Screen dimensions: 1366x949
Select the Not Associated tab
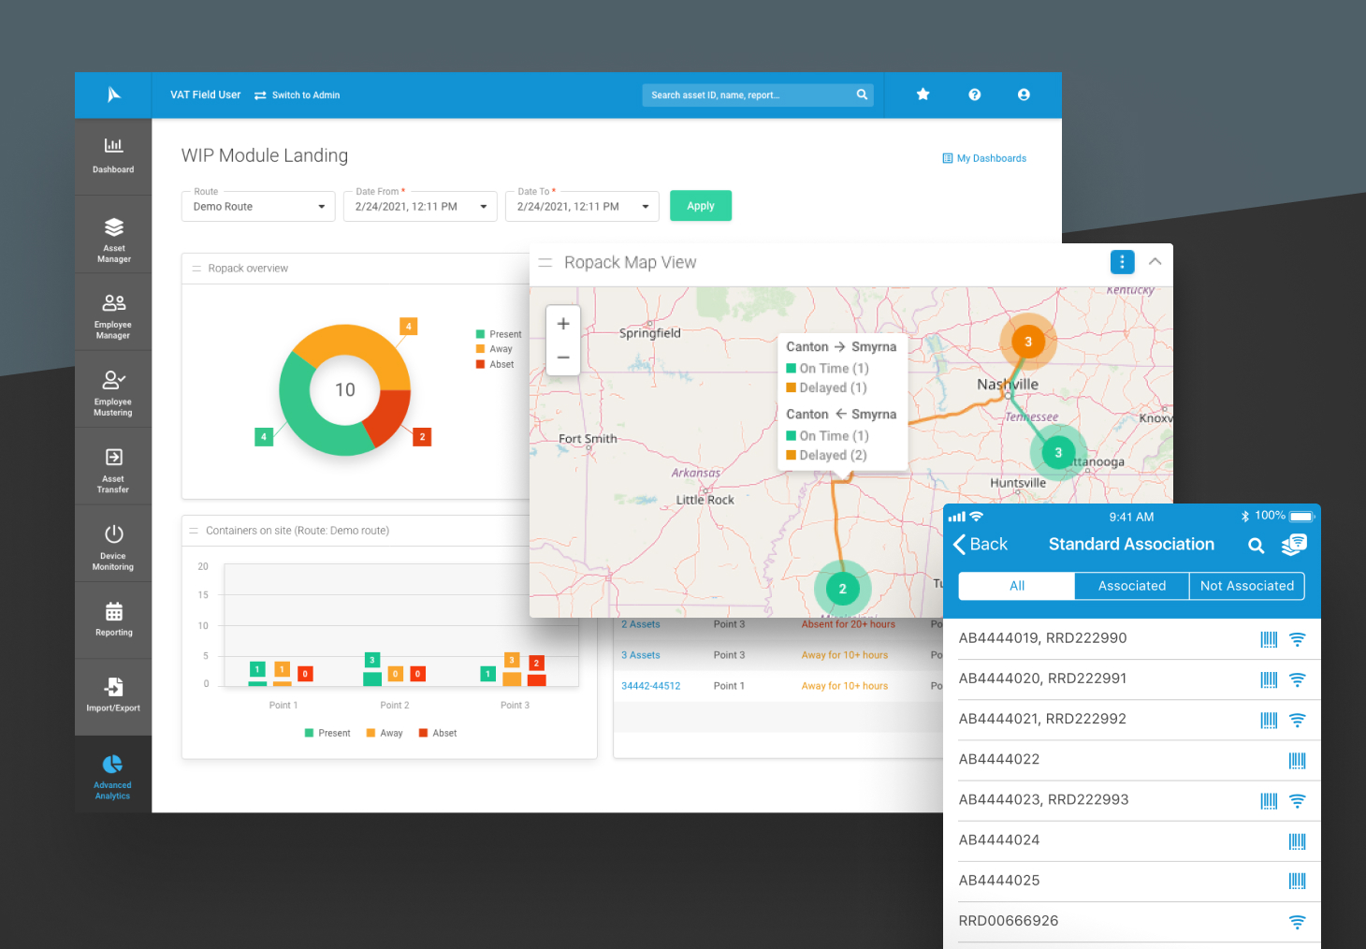point(1246,586)
